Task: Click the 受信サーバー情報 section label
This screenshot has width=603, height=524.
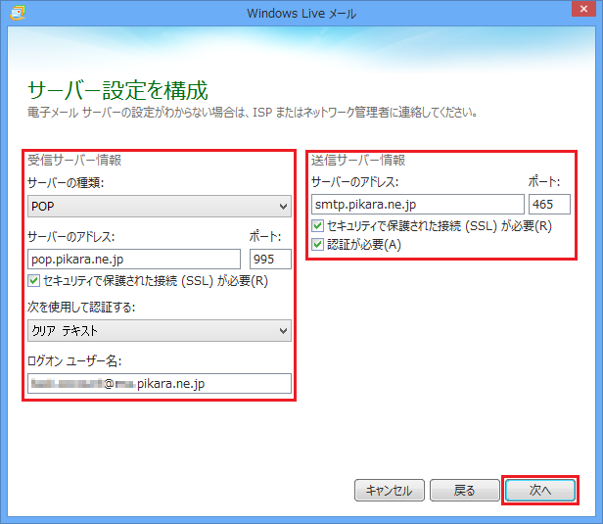Action: (x=74, y=160)
